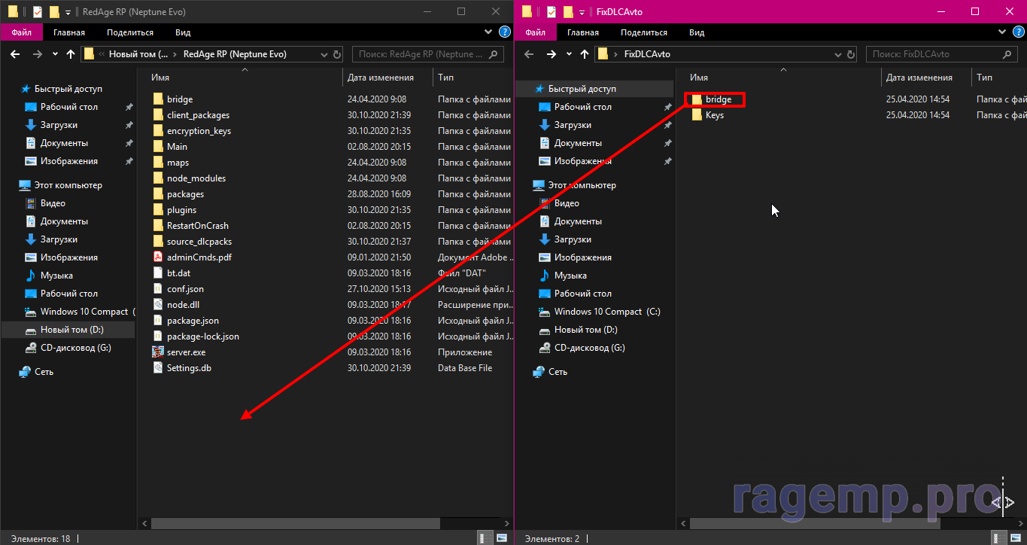Open encryption_keys folder

click(x=199, y=130)
